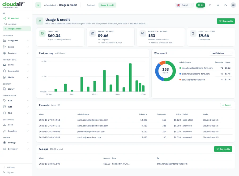Image resolution: width=239 pixels, height=176 pixels.
Task: Click the $5.12 spent value
Action: pyautogui.click(x=228, y=68)
